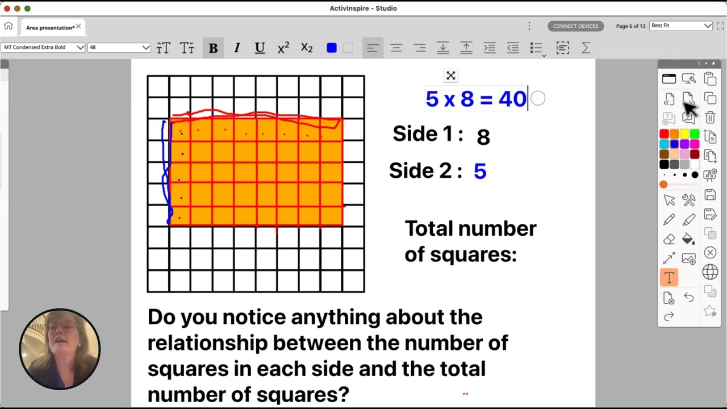Choose the Select arrow tool
The image size is (727, 409).
(668, 200)
